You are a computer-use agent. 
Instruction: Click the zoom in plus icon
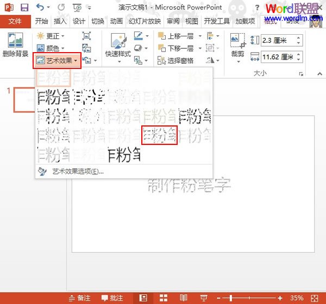coord(280,298)
